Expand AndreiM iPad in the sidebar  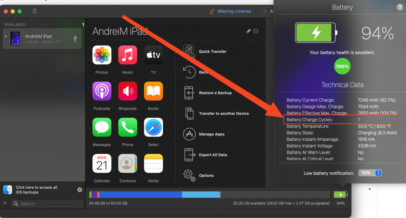(6, 37)
